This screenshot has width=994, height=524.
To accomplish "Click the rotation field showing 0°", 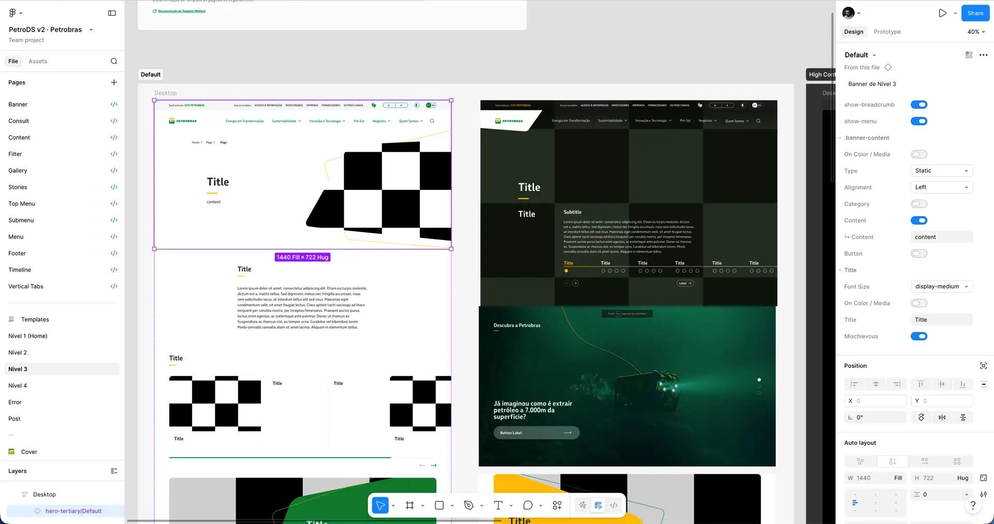I will pos(875,417).
